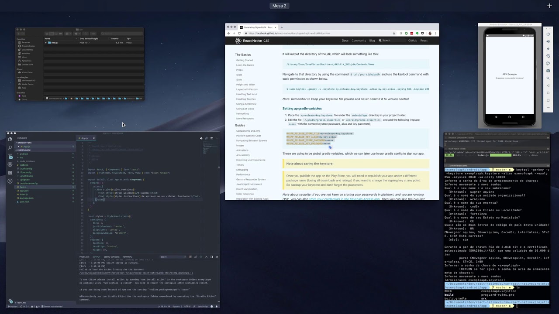Click the VS Code editor more actions icon
Viewport: 559px width, 314px height.
point(217,138)
